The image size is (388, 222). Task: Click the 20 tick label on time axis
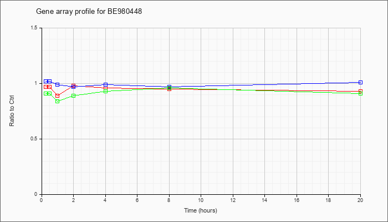point(360,200)
